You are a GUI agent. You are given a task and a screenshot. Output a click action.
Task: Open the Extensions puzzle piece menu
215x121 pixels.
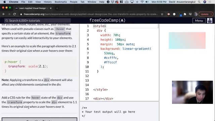pos(185,14)
